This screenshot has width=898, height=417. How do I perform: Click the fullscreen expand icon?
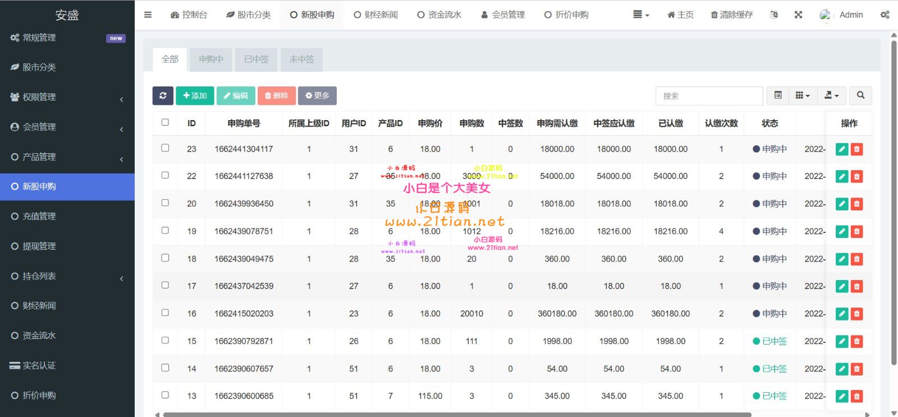(x=798, y=15)
